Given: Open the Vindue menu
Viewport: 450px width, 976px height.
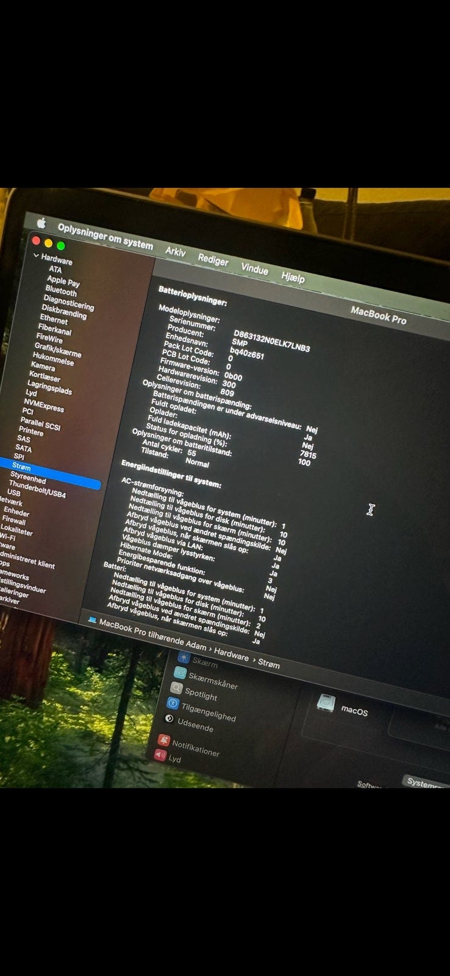Looking at the screenshot, I should click(254, 268).
